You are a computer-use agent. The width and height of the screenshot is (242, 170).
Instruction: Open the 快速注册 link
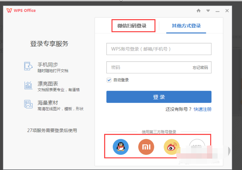click(x=202, y=109)
